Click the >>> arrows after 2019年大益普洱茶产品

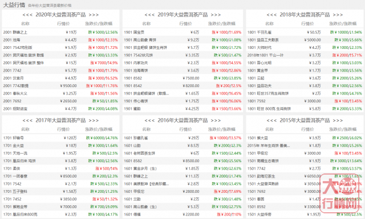tap(216, 15)
